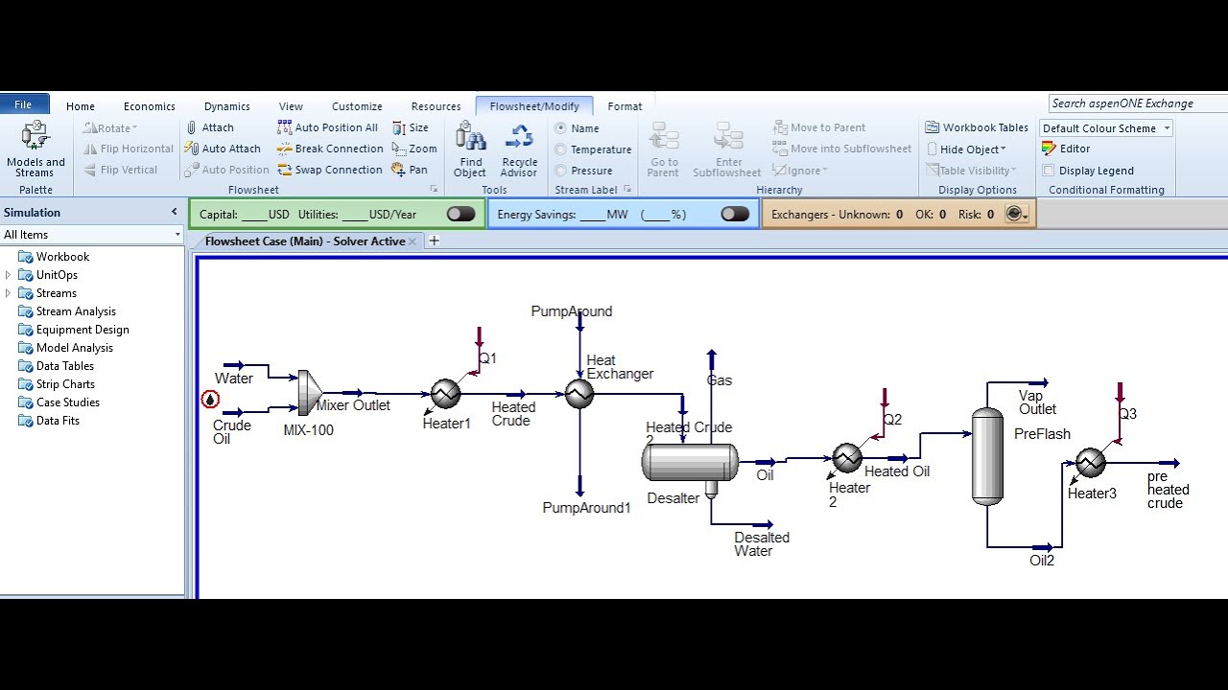
Task: Open the Recycle Advisor
Action: (x=519, y=149)
